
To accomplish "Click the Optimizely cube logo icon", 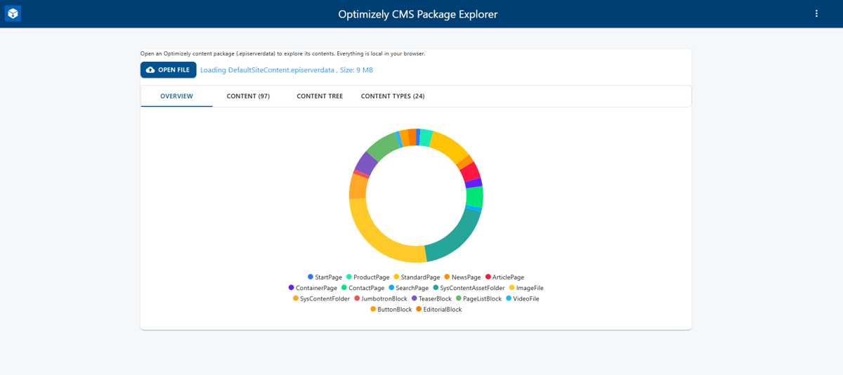I will [x=13, y=13].
